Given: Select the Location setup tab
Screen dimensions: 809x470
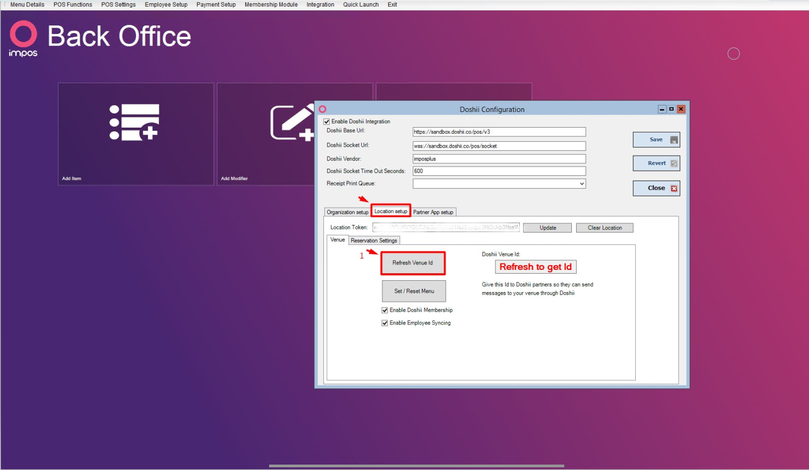Looking at the screenshot, I should pyautogui.click(x=391, y=211).
